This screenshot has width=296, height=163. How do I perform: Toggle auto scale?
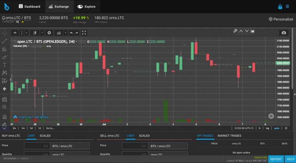click(x=277, y=128)
